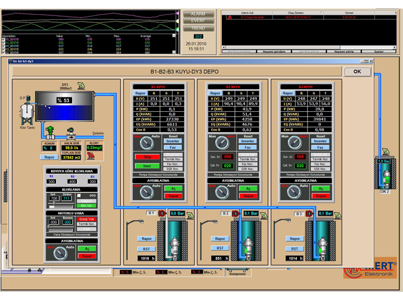Open Rapor in B2 KUYU table header

click(215, 93)
